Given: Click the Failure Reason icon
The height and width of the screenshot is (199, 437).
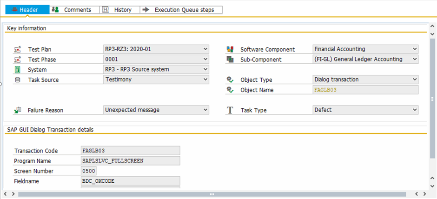Looking at the screenshot, I should pos(18,110).
